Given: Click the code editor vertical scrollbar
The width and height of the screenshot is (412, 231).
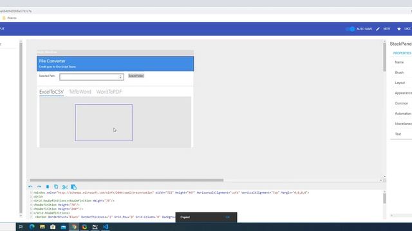Looking at the screenshot, I should pos(385,198).
